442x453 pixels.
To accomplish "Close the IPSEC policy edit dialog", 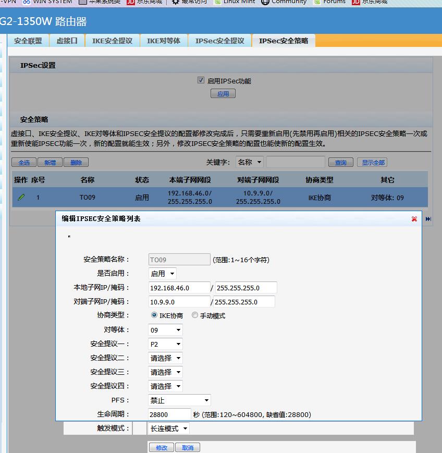I will pyautogui.click(x=414, y=219).
